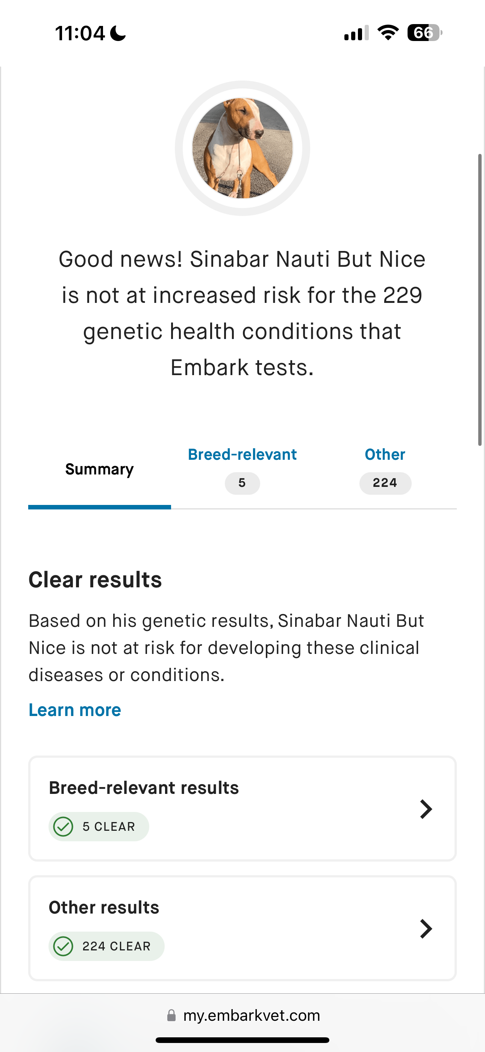Screen dimensions: 485x1052
Task: Open the Other conditions tab
Action: coord(385,455)
